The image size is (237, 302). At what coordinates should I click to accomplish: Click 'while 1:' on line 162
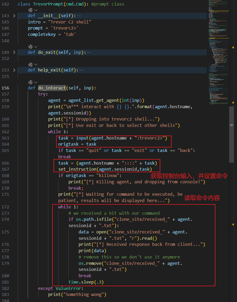point(58,132)
